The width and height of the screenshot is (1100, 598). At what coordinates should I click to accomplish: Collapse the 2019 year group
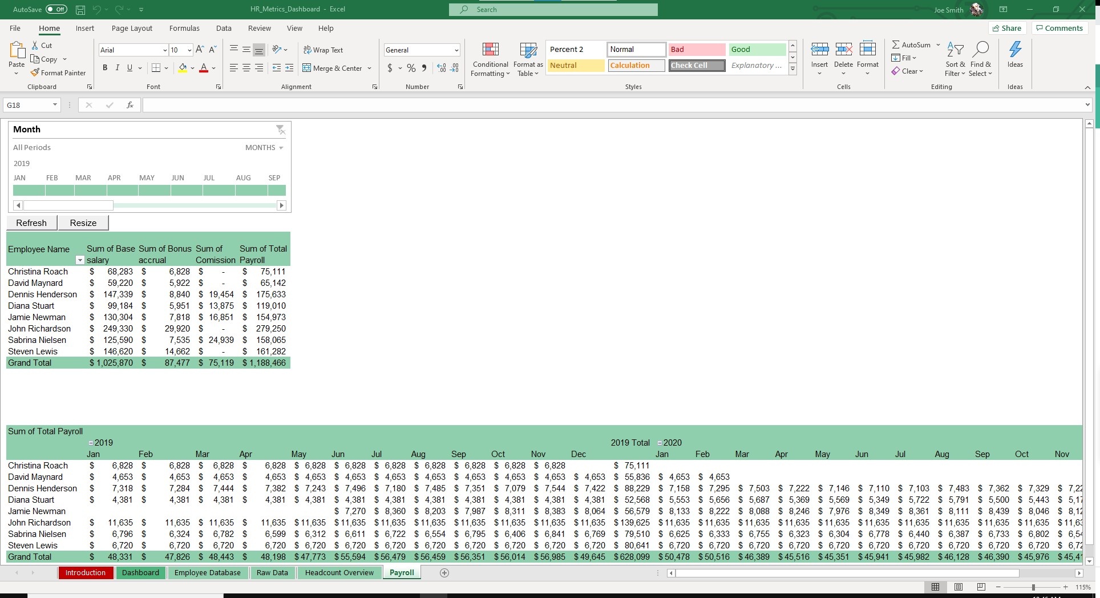point(91,443)
